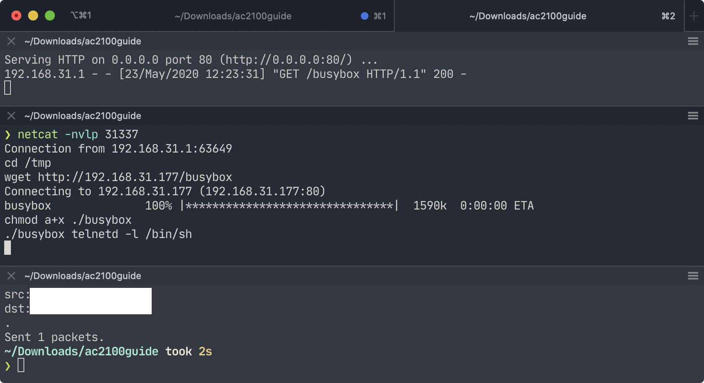Click the 'cd /tmp' line
This screenshot has width=704, height=383.
coord(28,163)
